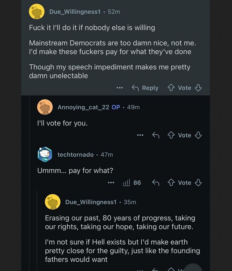This screenshot has width=232, height=271.
Task: Upvote techtornado's comment
Action: (171, 183)
